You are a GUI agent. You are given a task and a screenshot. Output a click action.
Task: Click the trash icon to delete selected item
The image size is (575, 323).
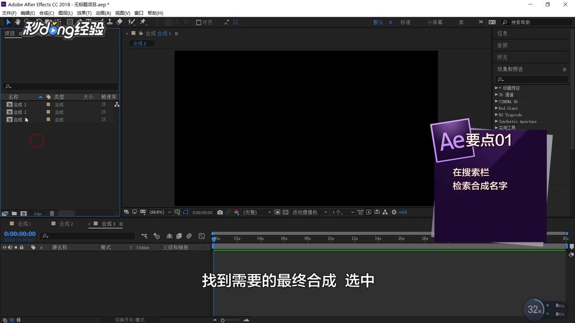point(52,214)
